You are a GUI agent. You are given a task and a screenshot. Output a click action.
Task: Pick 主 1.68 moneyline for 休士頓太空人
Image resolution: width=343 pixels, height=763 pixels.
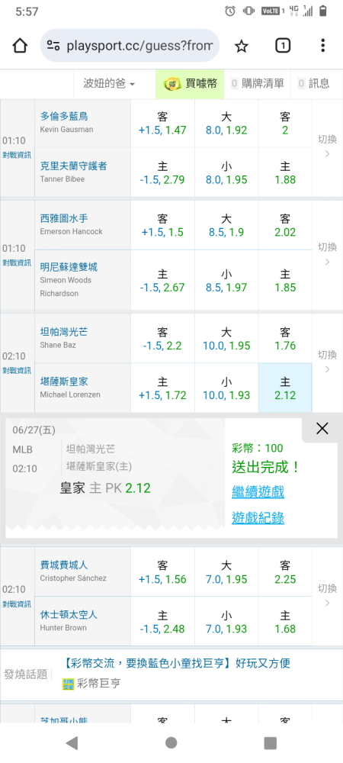click(x=285, y=621)
